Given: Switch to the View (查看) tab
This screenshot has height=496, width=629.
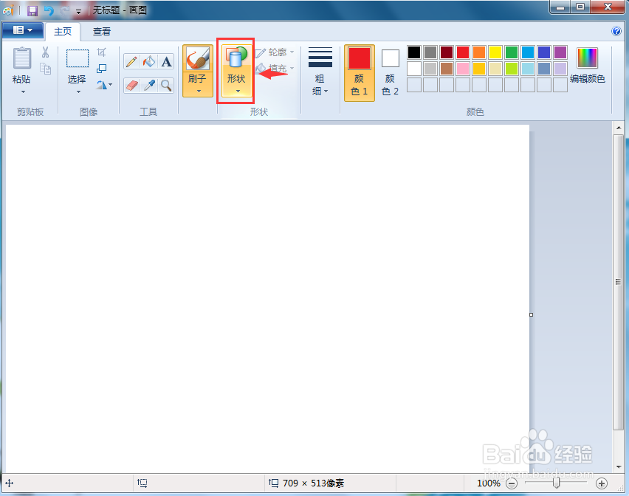Looking at the screenshot, I should coord(101,31).
